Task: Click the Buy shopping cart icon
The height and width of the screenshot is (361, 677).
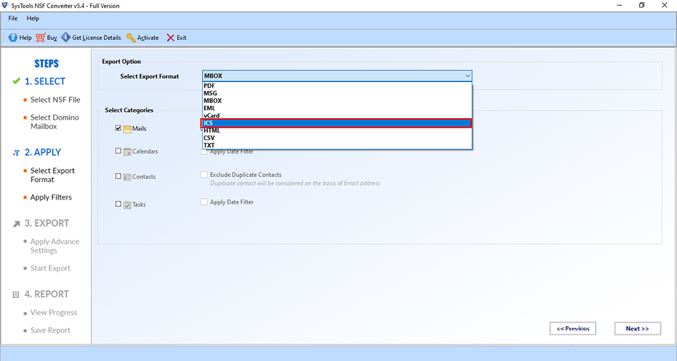Action: coord(40,37)
